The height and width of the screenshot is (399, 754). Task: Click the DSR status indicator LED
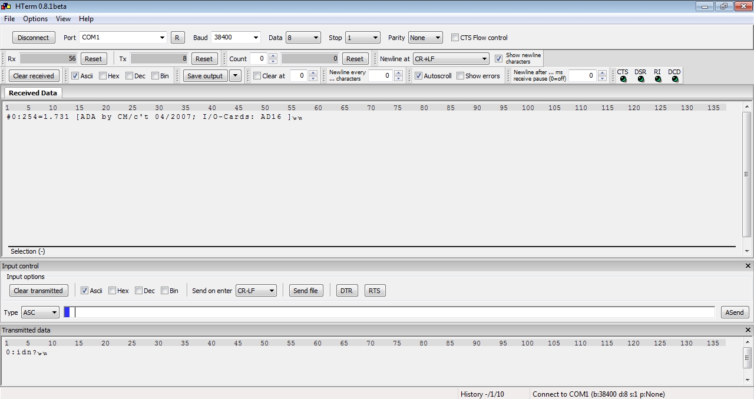tap(640, 79)
